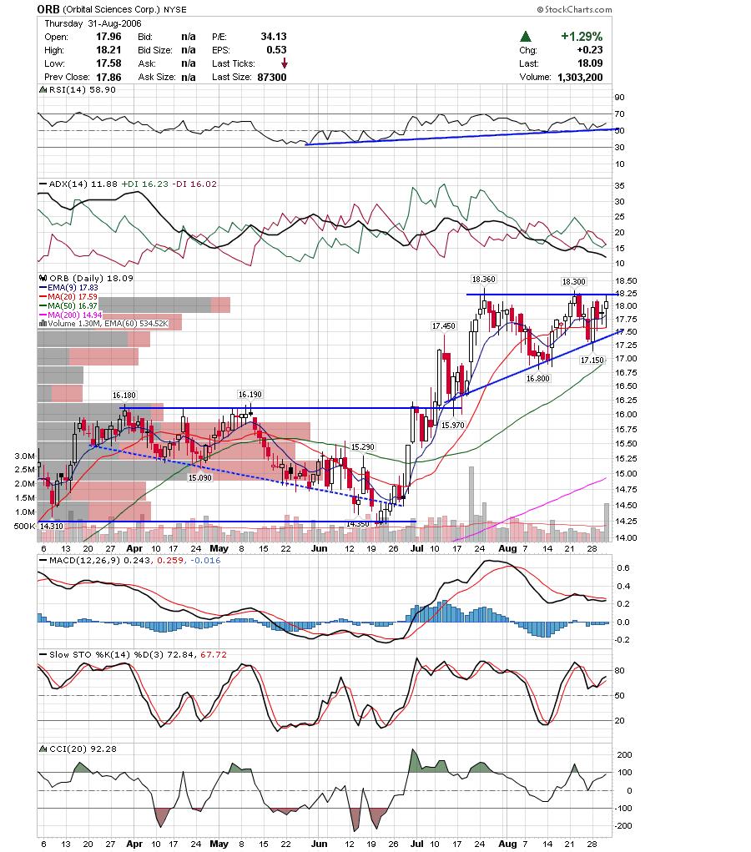The height and width of the screenshot is (852, 751).
Task: Click the ORB (Daily) 18.09 chart label
Action: (x=91, y=278)
